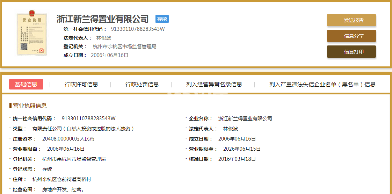Image resolution: width=392 pixels, height=194 pixels.
Task: Open the 列入严重违法失信企业名单（黑名单）信息 tab
Action: pos(322,84)
